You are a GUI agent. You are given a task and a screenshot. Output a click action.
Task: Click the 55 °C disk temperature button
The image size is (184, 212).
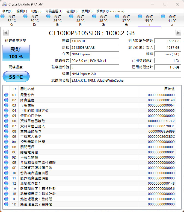16,77
